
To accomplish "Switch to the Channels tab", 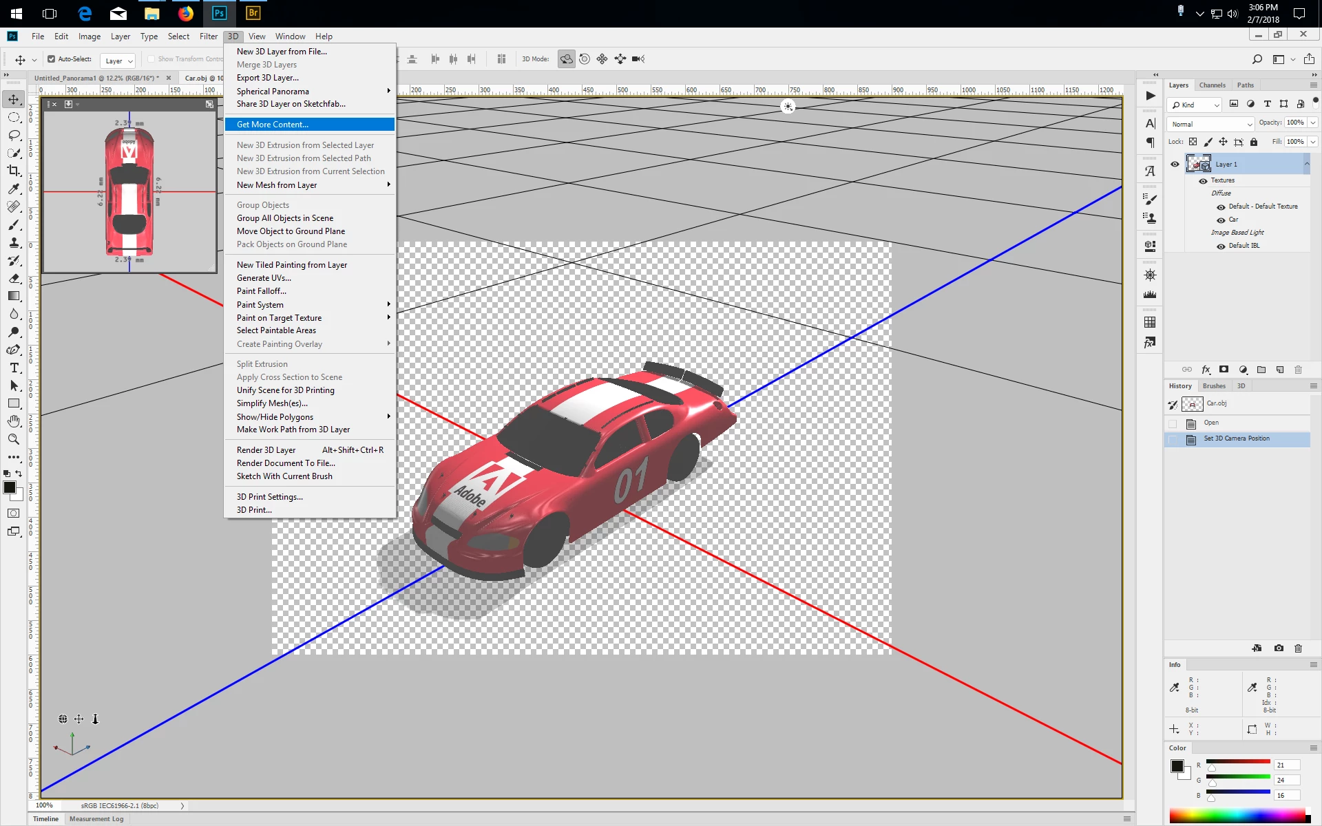I will (1212, 85).
